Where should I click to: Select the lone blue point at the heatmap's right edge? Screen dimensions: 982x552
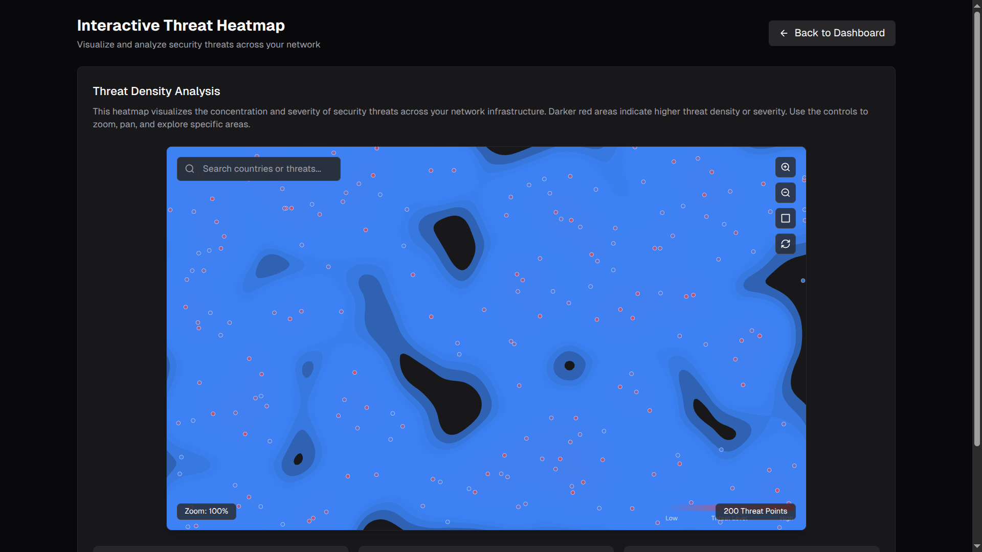pyautogui.click(x=803, y=281)
